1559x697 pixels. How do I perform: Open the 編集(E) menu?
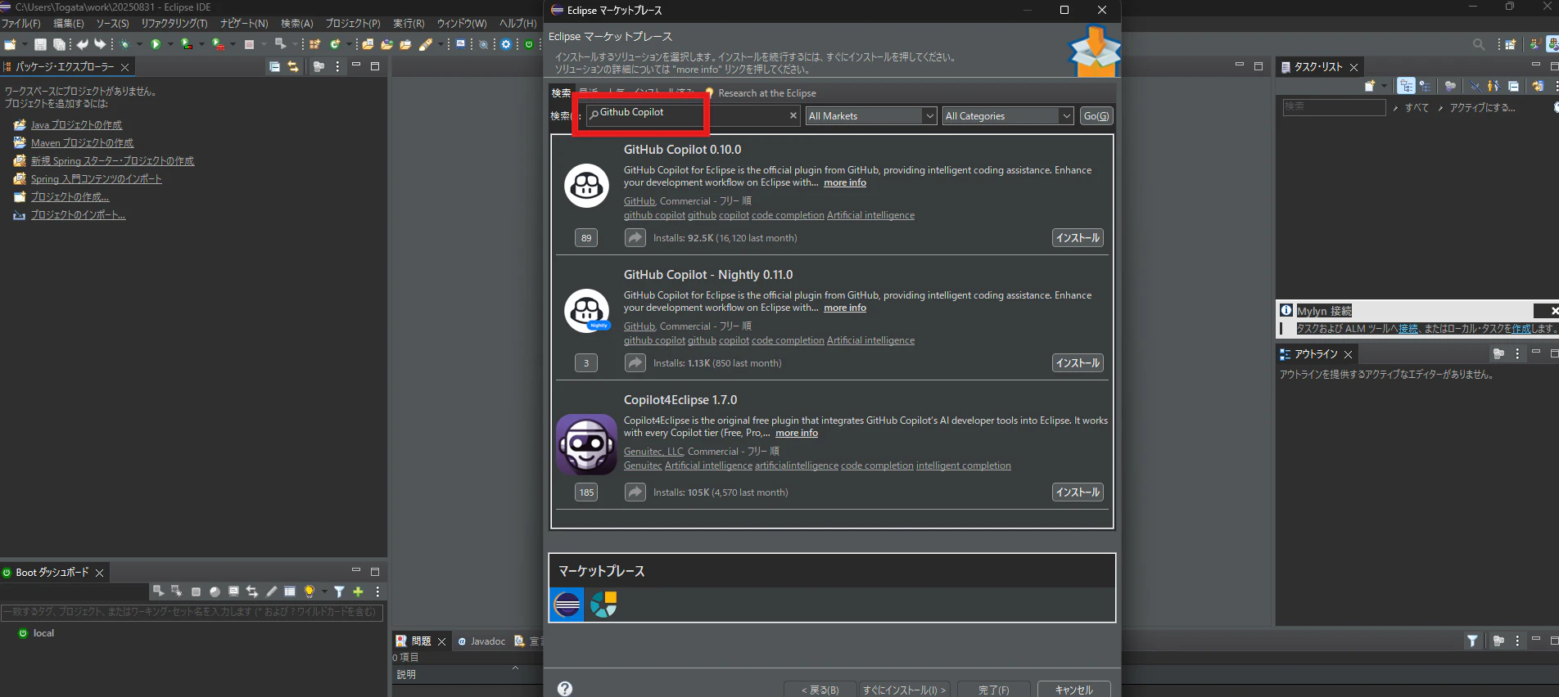tap(69, 24)
